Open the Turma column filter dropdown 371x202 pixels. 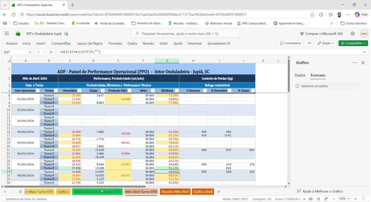click(x=56, y=91)
